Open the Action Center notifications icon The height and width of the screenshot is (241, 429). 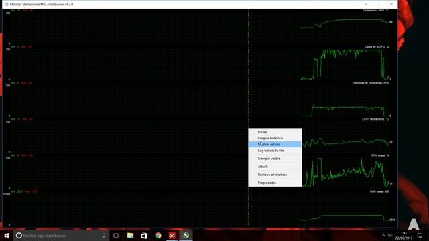click(420, 235)
